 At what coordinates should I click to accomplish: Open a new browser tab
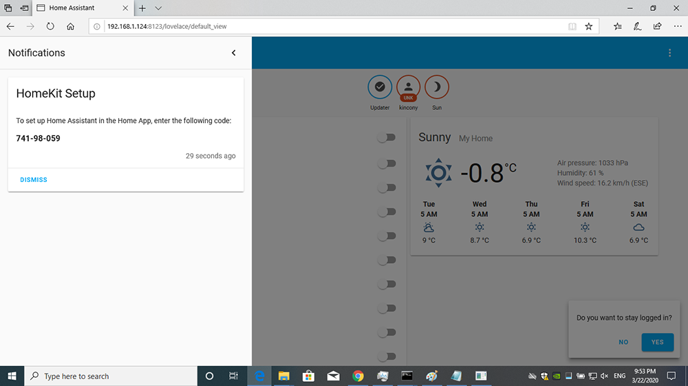coord(142,8)
